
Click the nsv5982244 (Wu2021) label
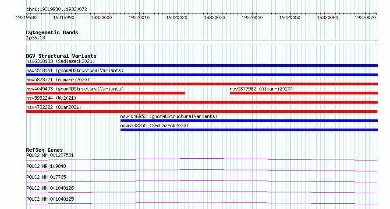click(51, 98)
